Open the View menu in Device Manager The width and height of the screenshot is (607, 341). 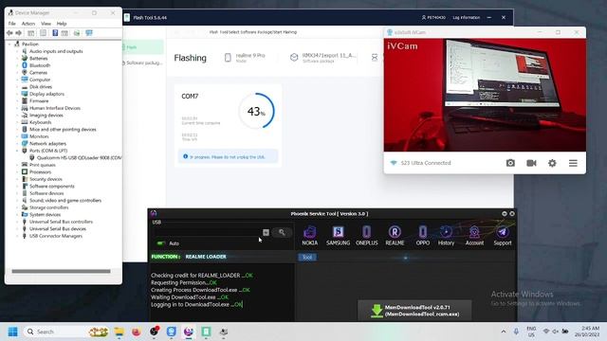46,24
